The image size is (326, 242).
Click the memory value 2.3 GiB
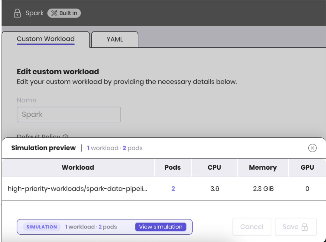click(263, 189)
